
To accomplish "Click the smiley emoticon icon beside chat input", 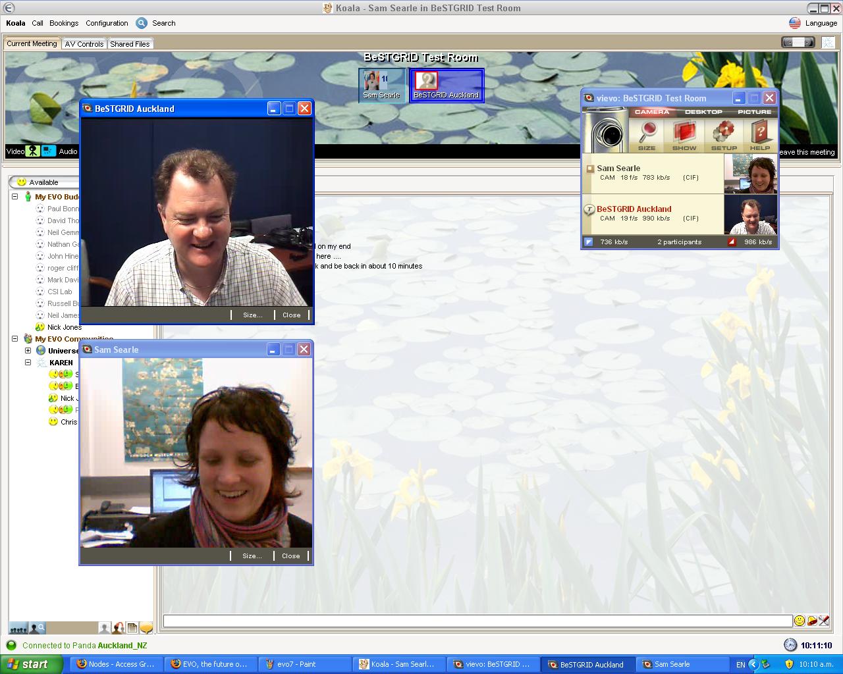I will pyautogui.click(x=799, y=621).
